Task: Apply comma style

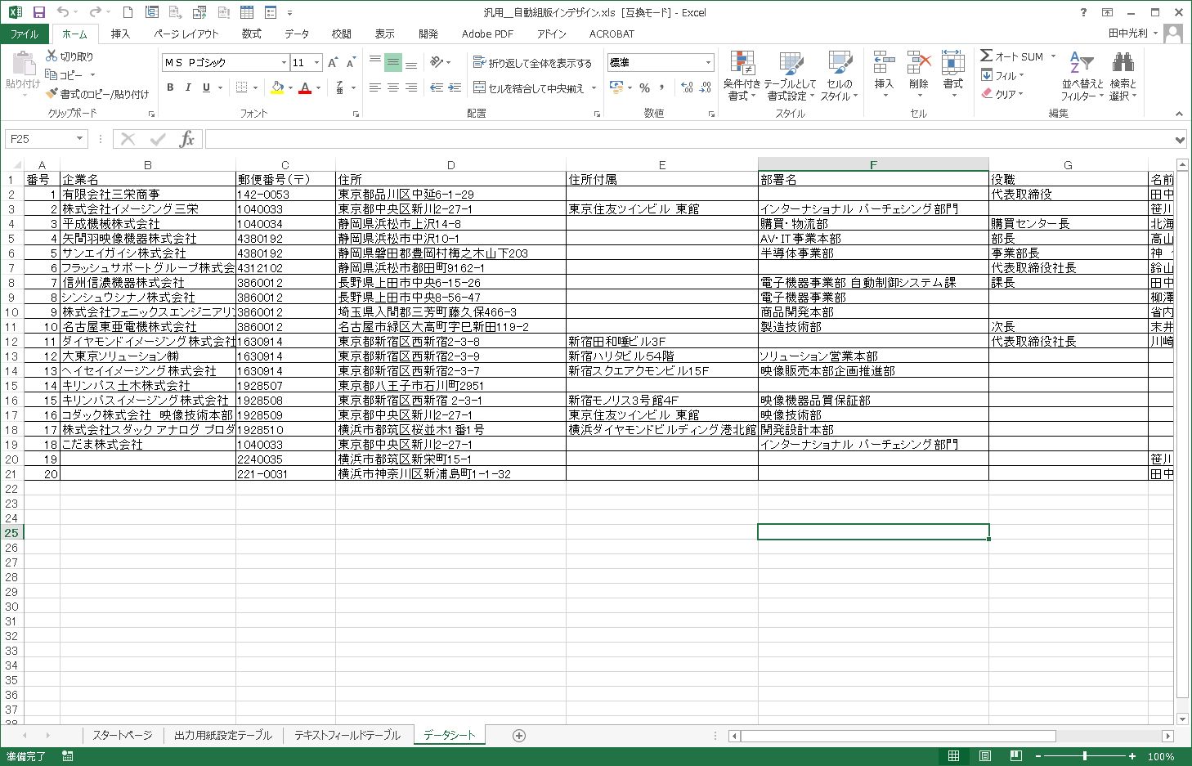Action: pos(662,87)
